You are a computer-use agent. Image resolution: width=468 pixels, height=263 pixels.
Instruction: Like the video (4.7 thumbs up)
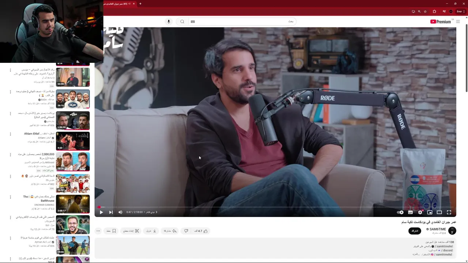201,231
